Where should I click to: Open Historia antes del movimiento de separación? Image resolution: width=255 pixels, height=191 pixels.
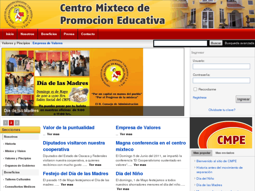[x=219, y=170]
